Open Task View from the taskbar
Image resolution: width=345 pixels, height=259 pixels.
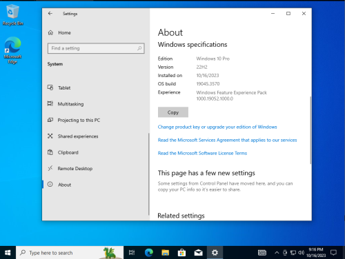coord(132,253)
